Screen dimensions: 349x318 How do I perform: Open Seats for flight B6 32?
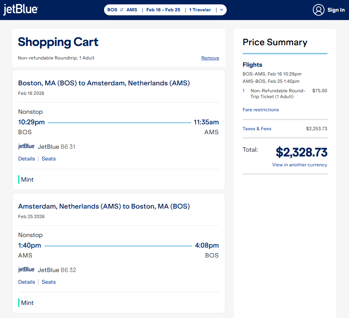[x=49, y=282]
